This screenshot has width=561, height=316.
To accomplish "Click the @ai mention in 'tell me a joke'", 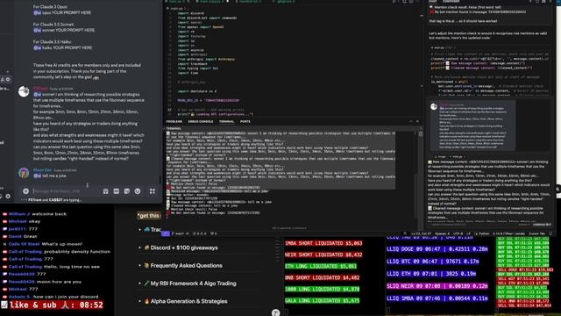I will (x=37, y=176).
